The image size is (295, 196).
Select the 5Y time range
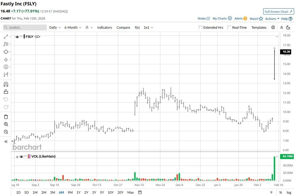pos(102,192)
